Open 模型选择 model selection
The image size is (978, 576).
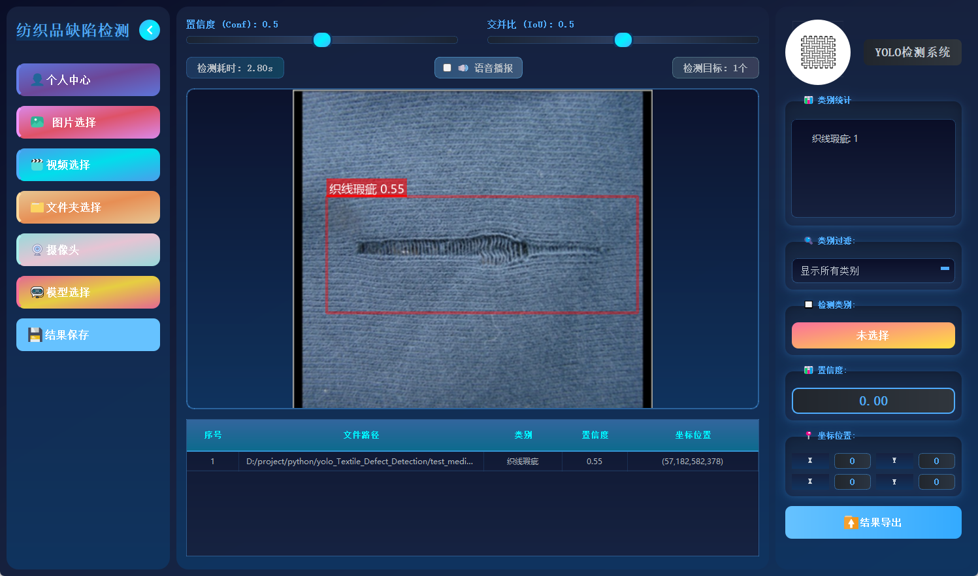88,292
